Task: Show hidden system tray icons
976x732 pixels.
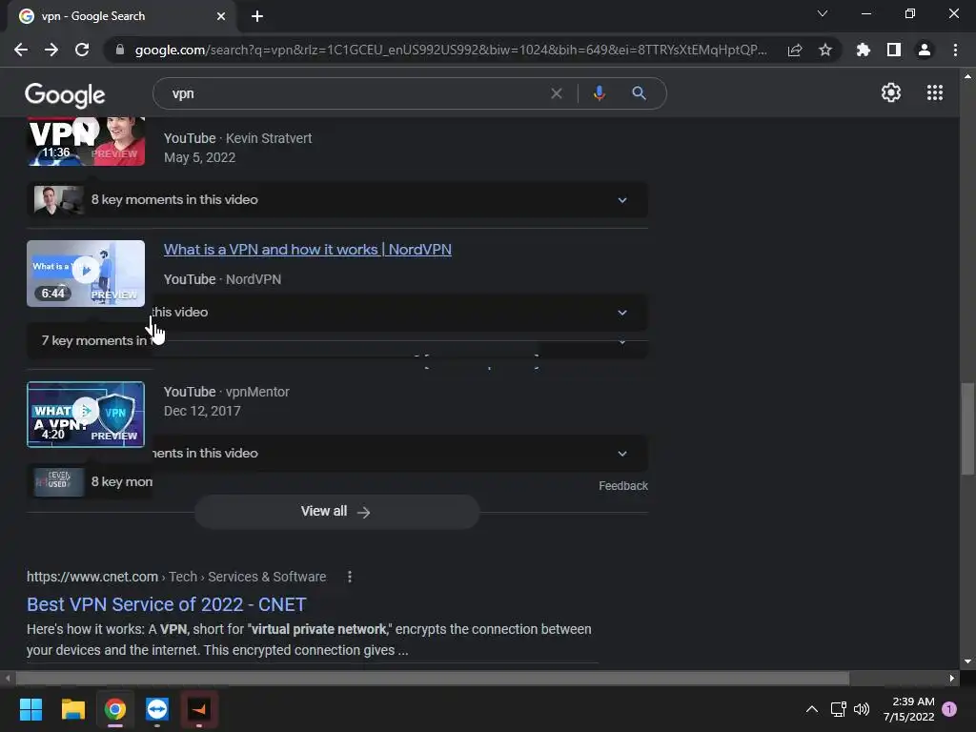Action: tap(812, 709)
